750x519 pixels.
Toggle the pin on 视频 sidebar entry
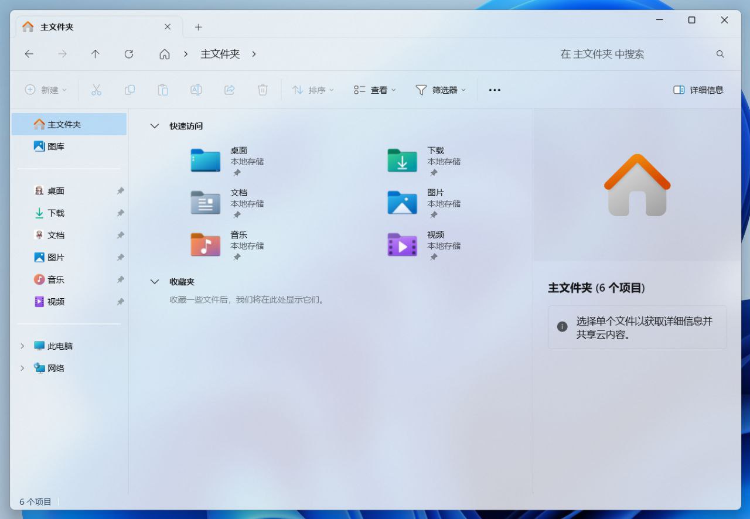click(x=120, y=302)
